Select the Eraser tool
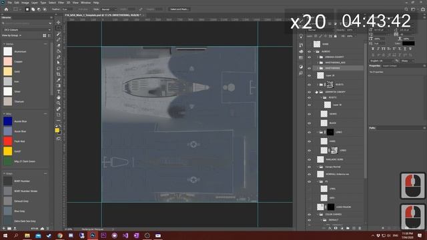Viewport: 427px width, 240px height. point(59,45)
